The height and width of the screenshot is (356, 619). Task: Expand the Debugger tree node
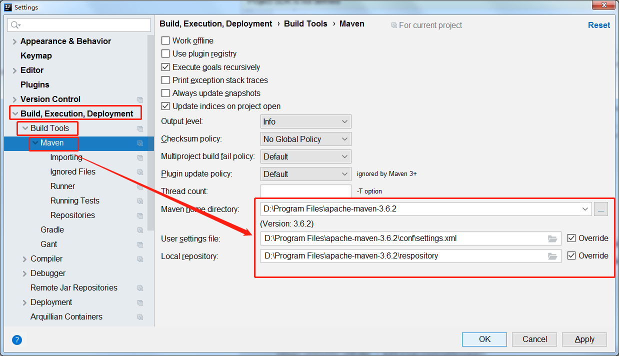click(x=24, y=273)
